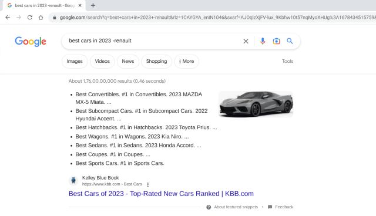
Task: Click the Google logo
Action: [x=31, y=42]
